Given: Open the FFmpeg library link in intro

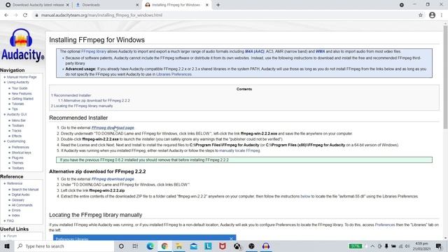Looking at the screenshot, I should 94,51.
